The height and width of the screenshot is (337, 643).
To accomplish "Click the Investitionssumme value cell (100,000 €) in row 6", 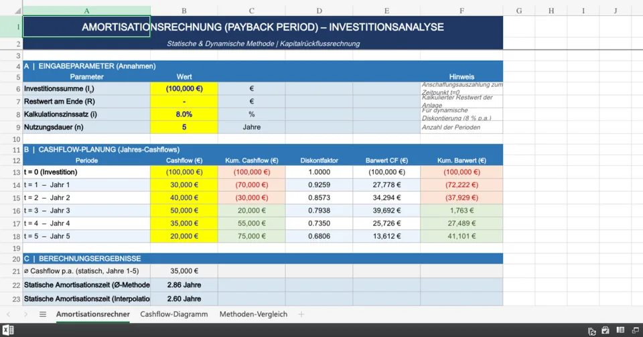I will coord(184,89).
